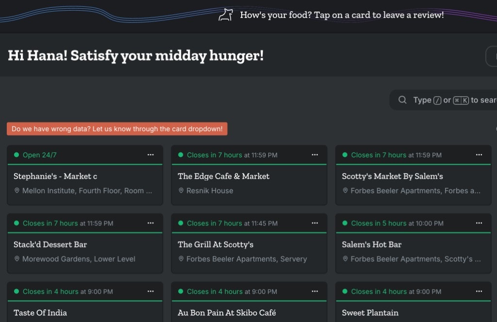The height and width of the screenshot is (322, 497).
Task: Expand Scotty's Market By Salem's three-dot menu
Action: [x=479, y=155]
